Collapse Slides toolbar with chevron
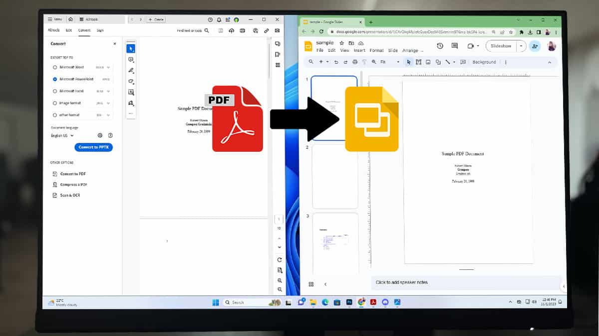 pyautogui.click(x=550, y=62)
